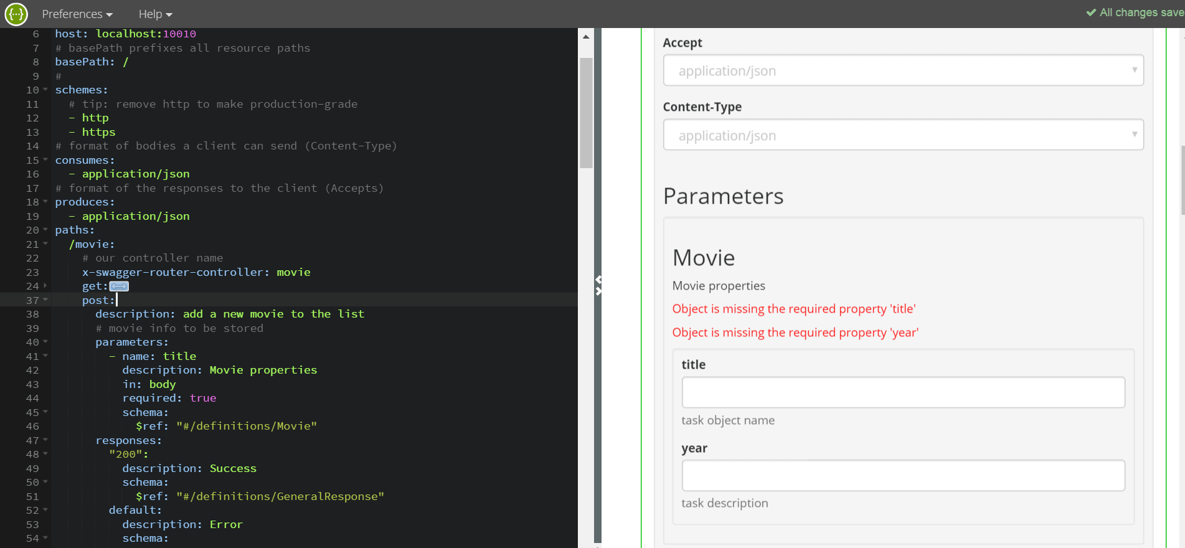
Task: Click the year input field
Action: [x=903, y=476]
